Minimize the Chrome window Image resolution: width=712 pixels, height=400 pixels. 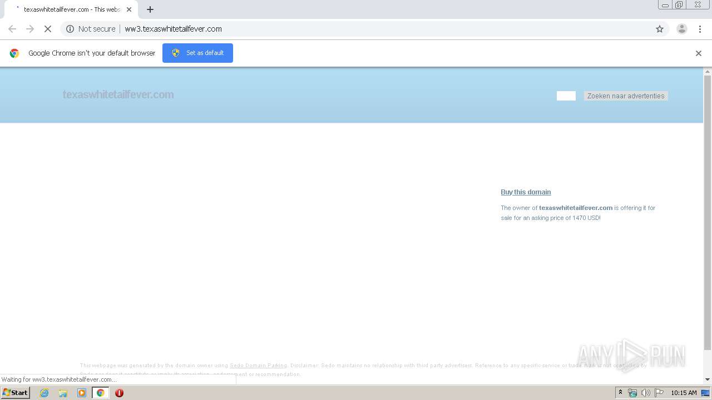[665, 5]
